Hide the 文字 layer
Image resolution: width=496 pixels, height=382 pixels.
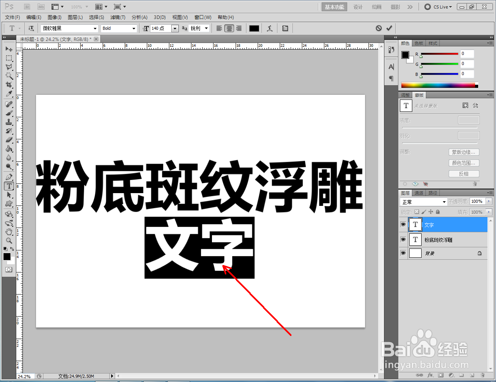pyautogui.click(x=403, y=224)
